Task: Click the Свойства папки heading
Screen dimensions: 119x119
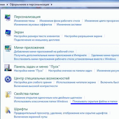Action: [27, 94]
